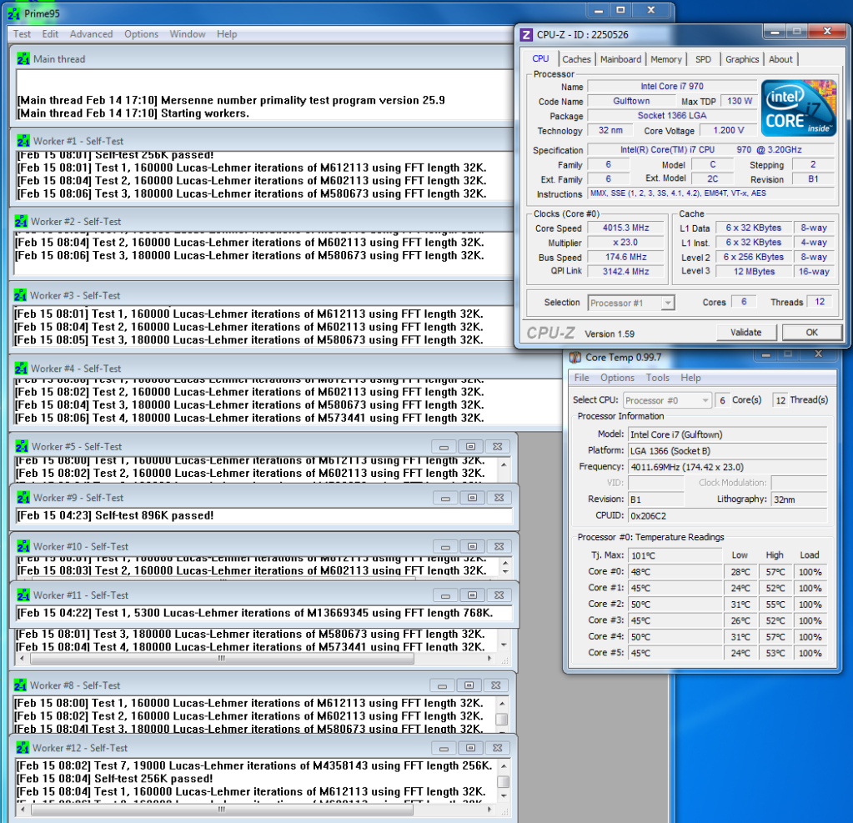The image size is (853, 823).
Task: Click the Worker #5 window icon
Action: pos(23,447)
